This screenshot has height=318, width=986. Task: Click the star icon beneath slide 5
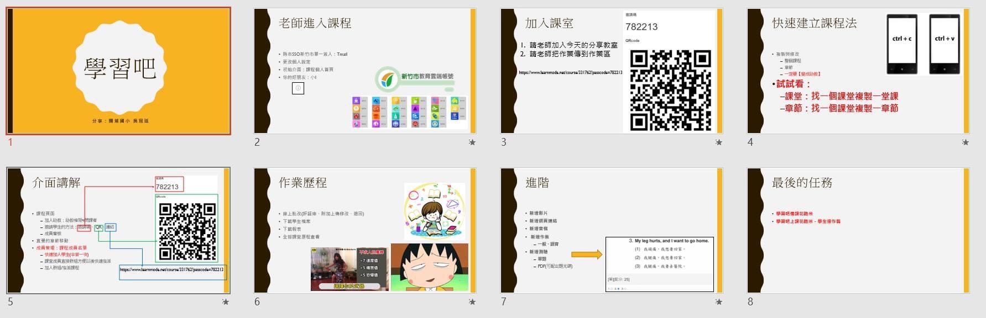(225, 302)
